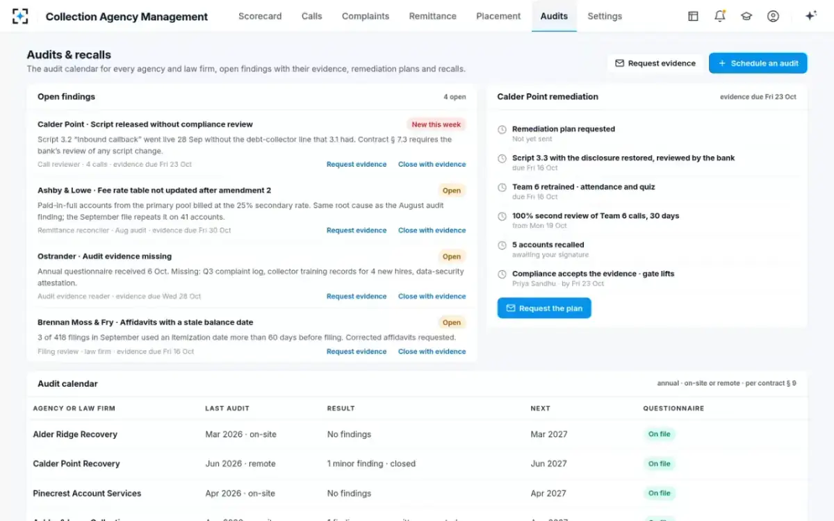
Task: Click clock icon beside Compliance accepts the evidence
Action: [x=502, y=274]
